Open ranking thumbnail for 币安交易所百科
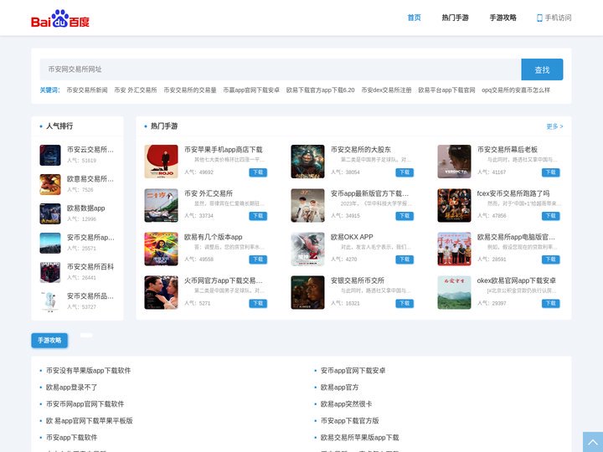The width and height of the screenshot is (603, 452). point(50,273)
